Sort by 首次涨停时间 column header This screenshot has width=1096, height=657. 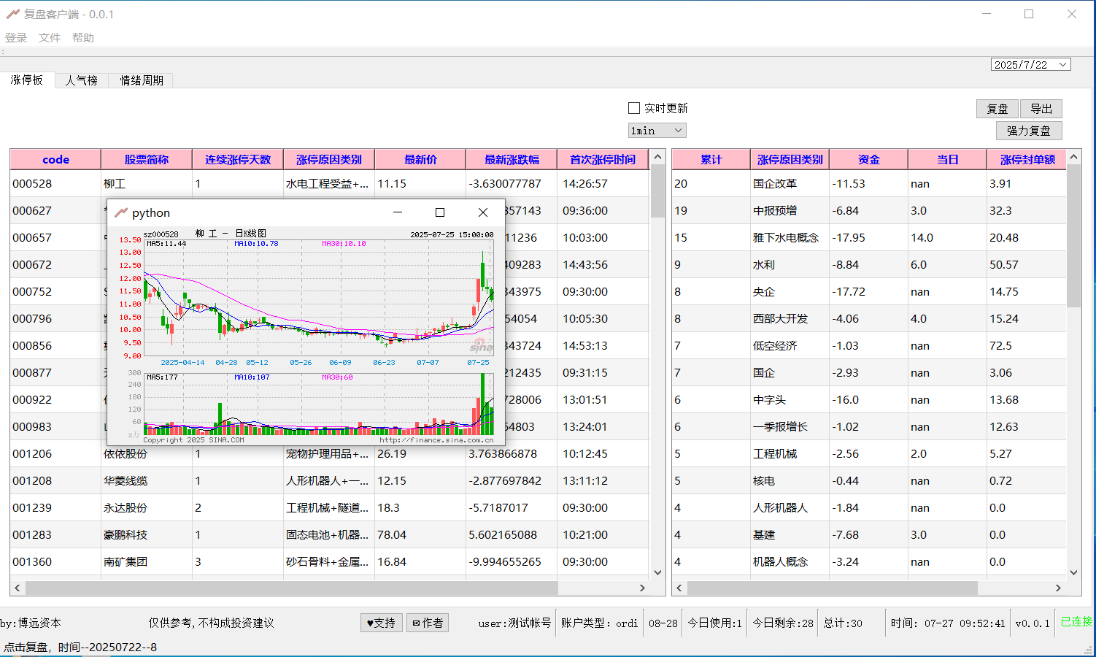[603, 159]
